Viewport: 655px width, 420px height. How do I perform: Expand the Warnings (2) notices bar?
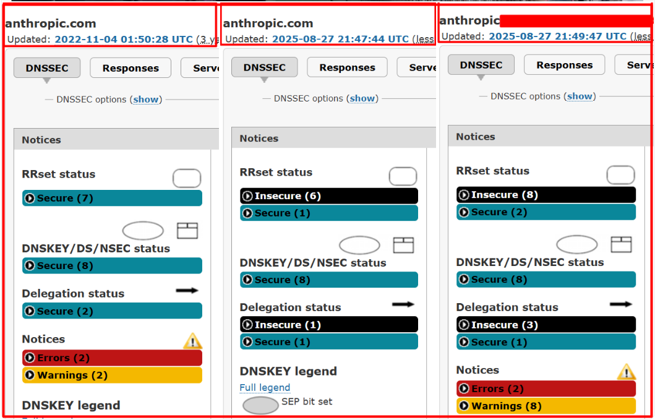click(112, 375)
